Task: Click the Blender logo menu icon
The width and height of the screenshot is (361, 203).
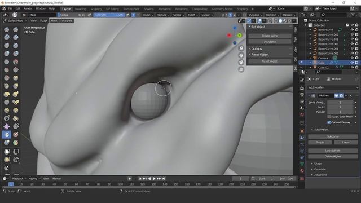Action: pyautogui.click(x=4, y=8)
